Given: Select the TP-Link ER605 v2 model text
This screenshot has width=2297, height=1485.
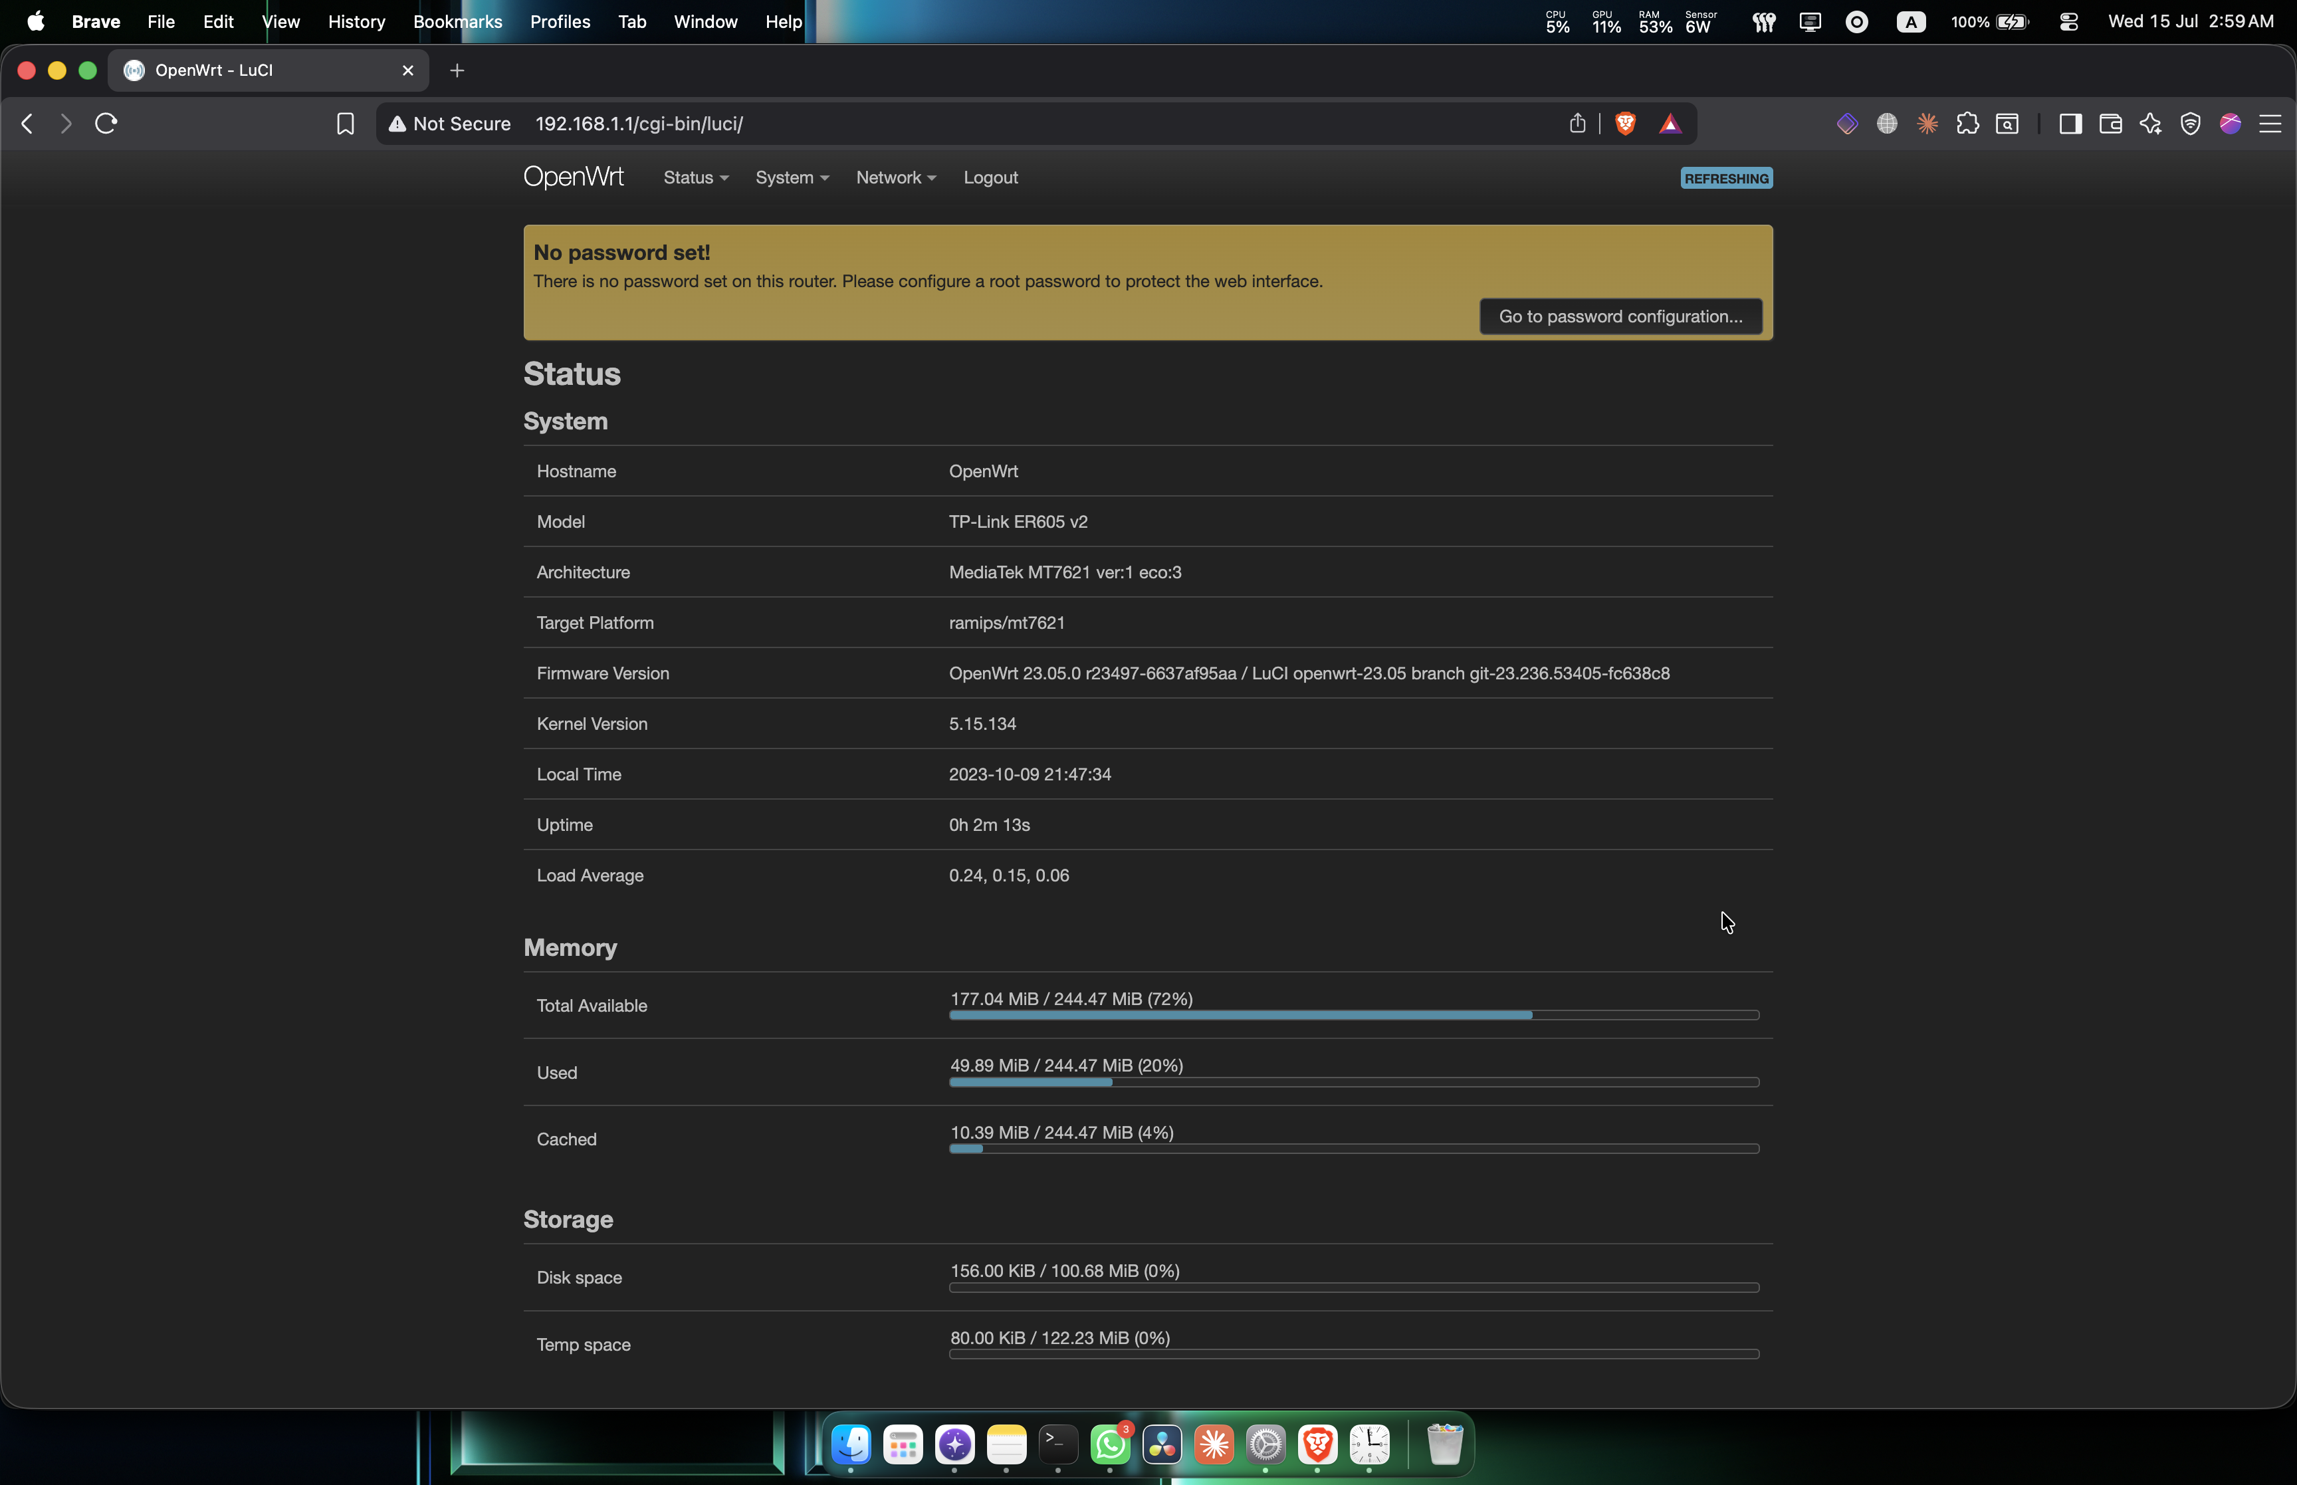Looking at the screenshot, I should coord(1018,522).
